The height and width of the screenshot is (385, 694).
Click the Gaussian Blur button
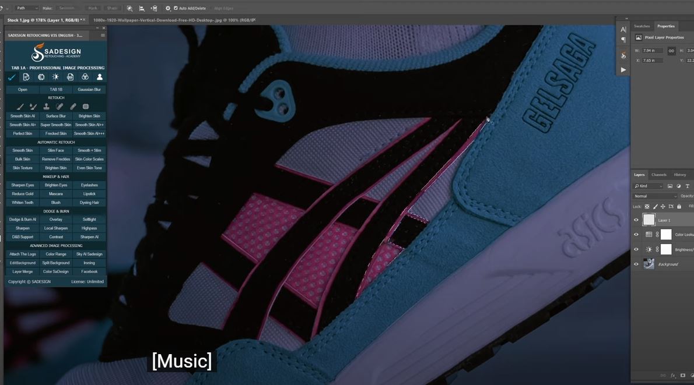coord(89,90)
